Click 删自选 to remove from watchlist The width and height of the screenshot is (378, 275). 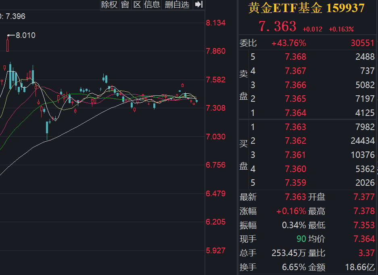176,5
